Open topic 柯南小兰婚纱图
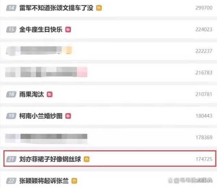 tap(41, 116)
